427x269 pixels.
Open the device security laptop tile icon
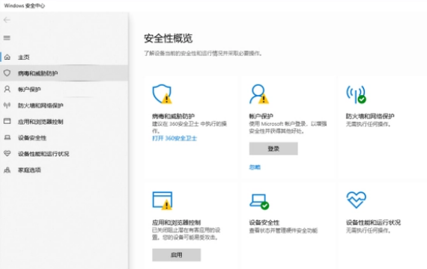pos(259,201)
